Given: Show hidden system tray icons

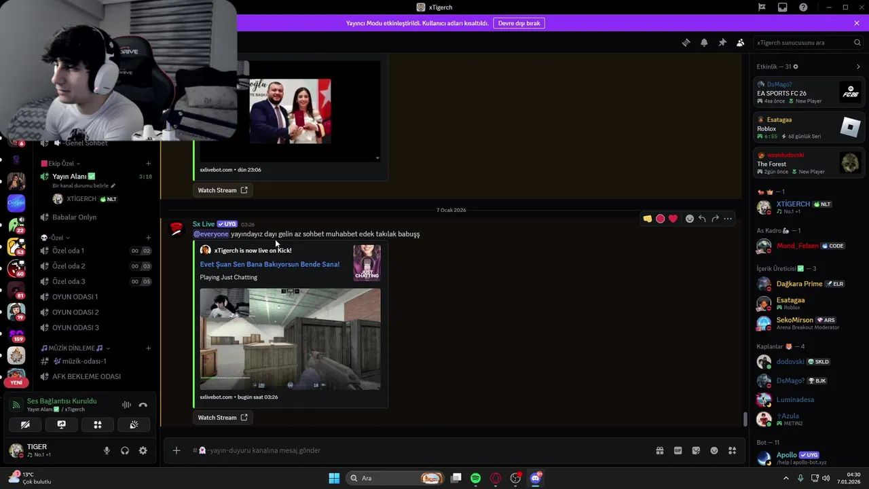Looking at the screenshot, I should 786,478.
